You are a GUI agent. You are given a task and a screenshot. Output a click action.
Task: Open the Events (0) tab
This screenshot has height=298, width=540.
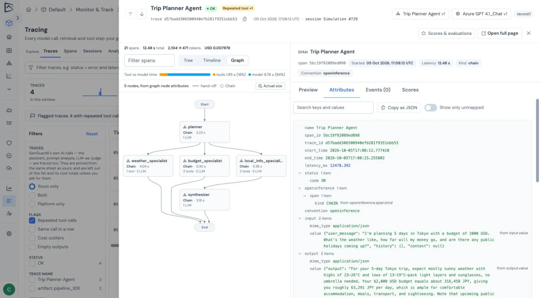[x=378, y=90]
